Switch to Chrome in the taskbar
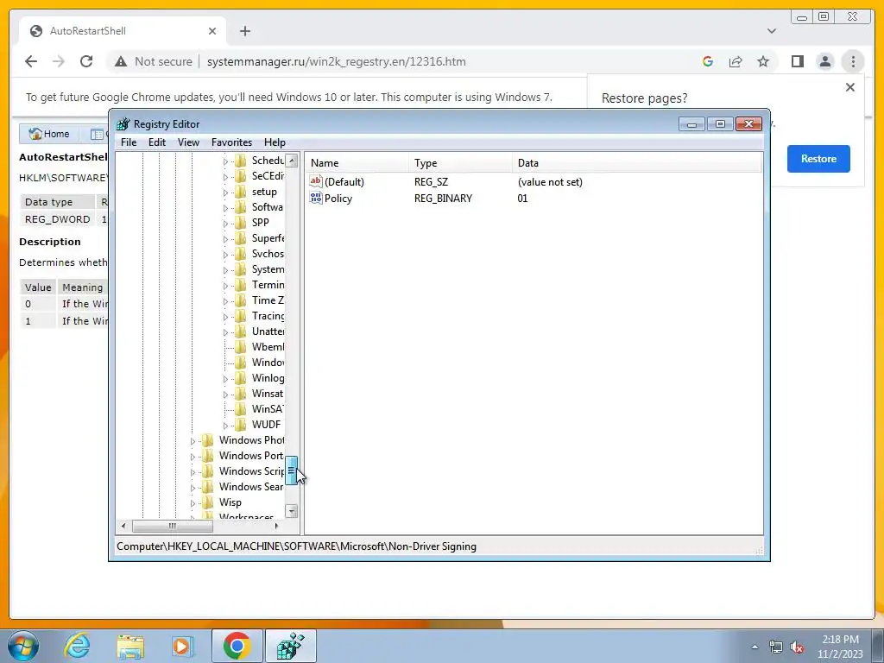884x663 pixels. pyautogui.click(x=237, y=646)
